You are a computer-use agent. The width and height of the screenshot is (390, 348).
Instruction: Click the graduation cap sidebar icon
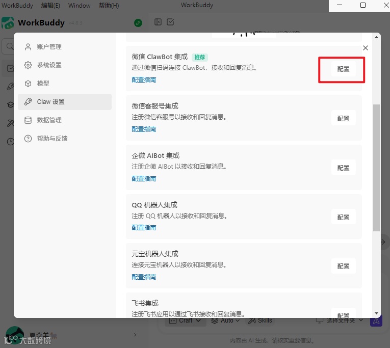coord(10,104)
